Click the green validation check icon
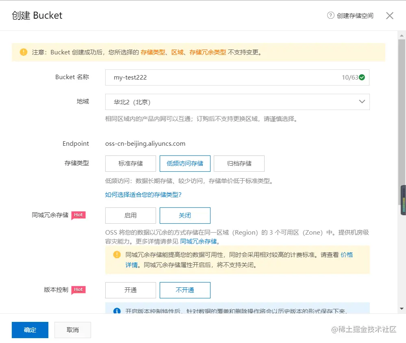406x343 pixels. [x=362, y=78]
